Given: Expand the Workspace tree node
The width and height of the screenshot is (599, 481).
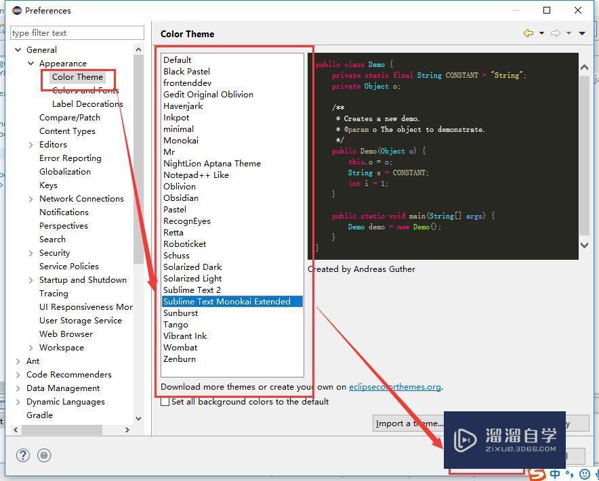Looking at the screenshot, I should 31,348.
